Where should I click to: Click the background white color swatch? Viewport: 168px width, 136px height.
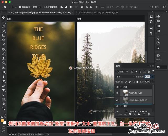point(5,123)
